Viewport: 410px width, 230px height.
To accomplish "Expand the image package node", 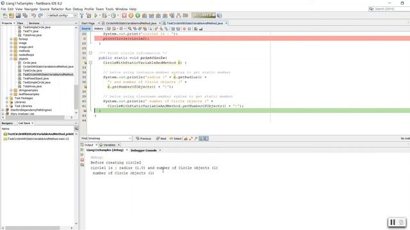I will tap(12, 43).
